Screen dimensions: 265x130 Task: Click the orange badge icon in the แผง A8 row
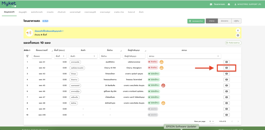[x=163, y=103]
